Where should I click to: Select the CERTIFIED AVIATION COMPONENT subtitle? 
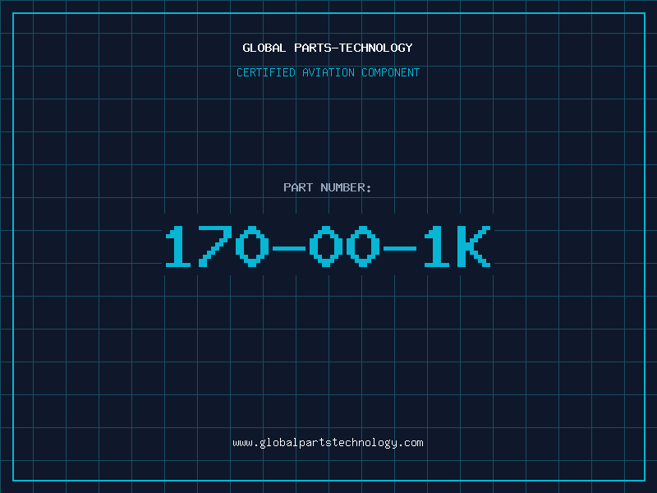[x=328, y=72]
